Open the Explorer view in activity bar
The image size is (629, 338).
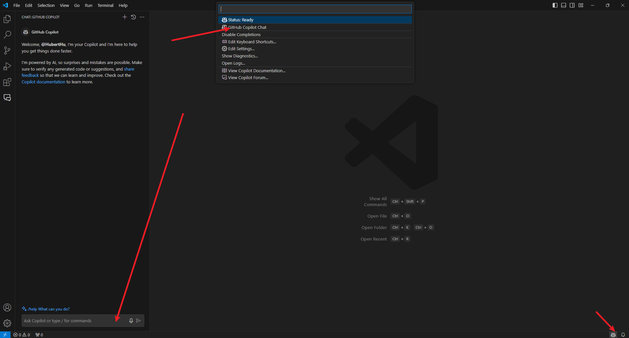point(7,19)
